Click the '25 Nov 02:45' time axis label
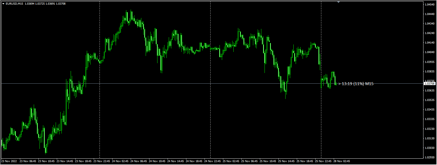 [231, 161]
